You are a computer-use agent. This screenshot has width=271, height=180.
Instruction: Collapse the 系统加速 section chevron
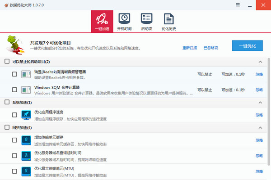[x=260, y=103]
